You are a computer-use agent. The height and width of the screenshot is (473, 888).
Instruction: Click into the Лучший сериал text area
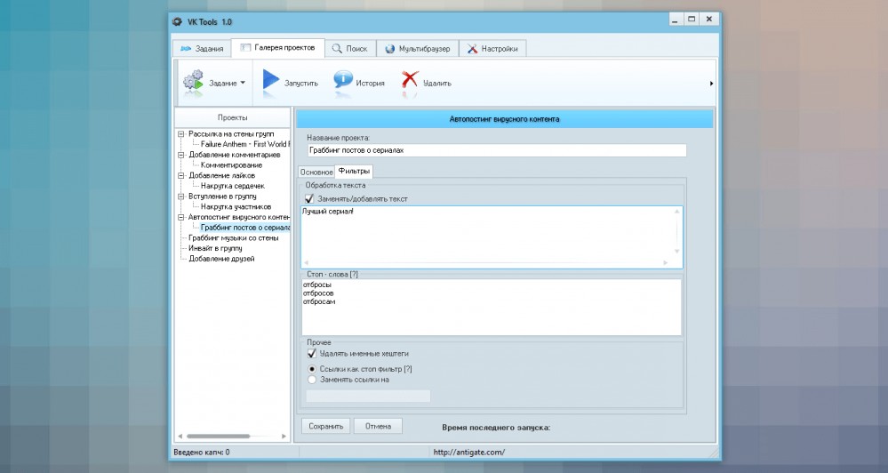492,236
